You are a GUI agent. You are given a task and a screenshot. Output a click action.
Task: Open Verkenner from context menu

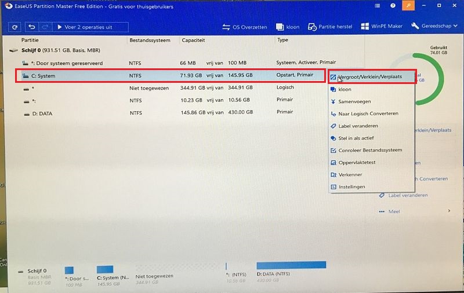372,174
